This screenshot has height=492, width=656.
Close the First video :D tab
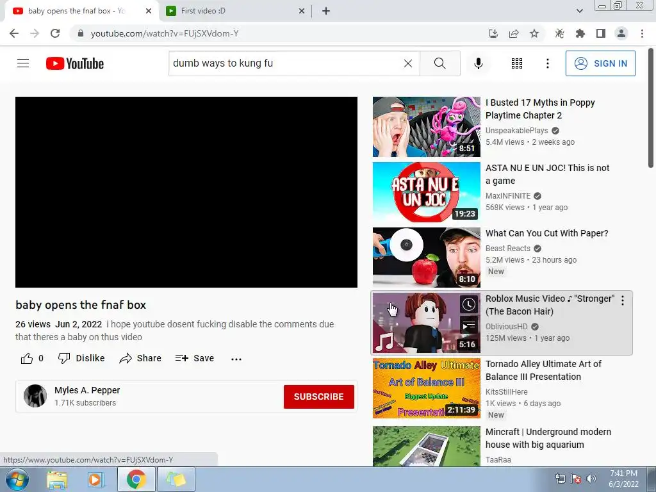[x=302, y=11]
